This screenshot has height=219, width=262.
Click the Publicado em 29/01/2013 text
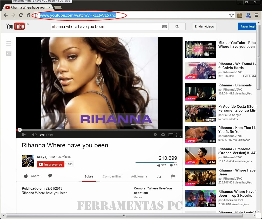pyautogui.click(x=42, y=188)
